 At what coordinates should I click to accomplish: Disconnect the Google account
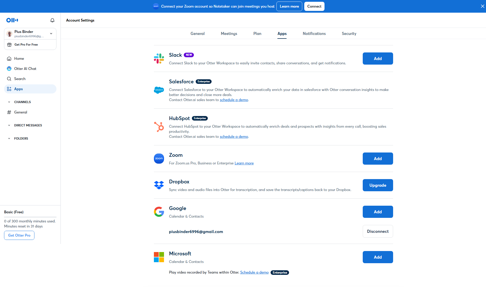(378, 231)
